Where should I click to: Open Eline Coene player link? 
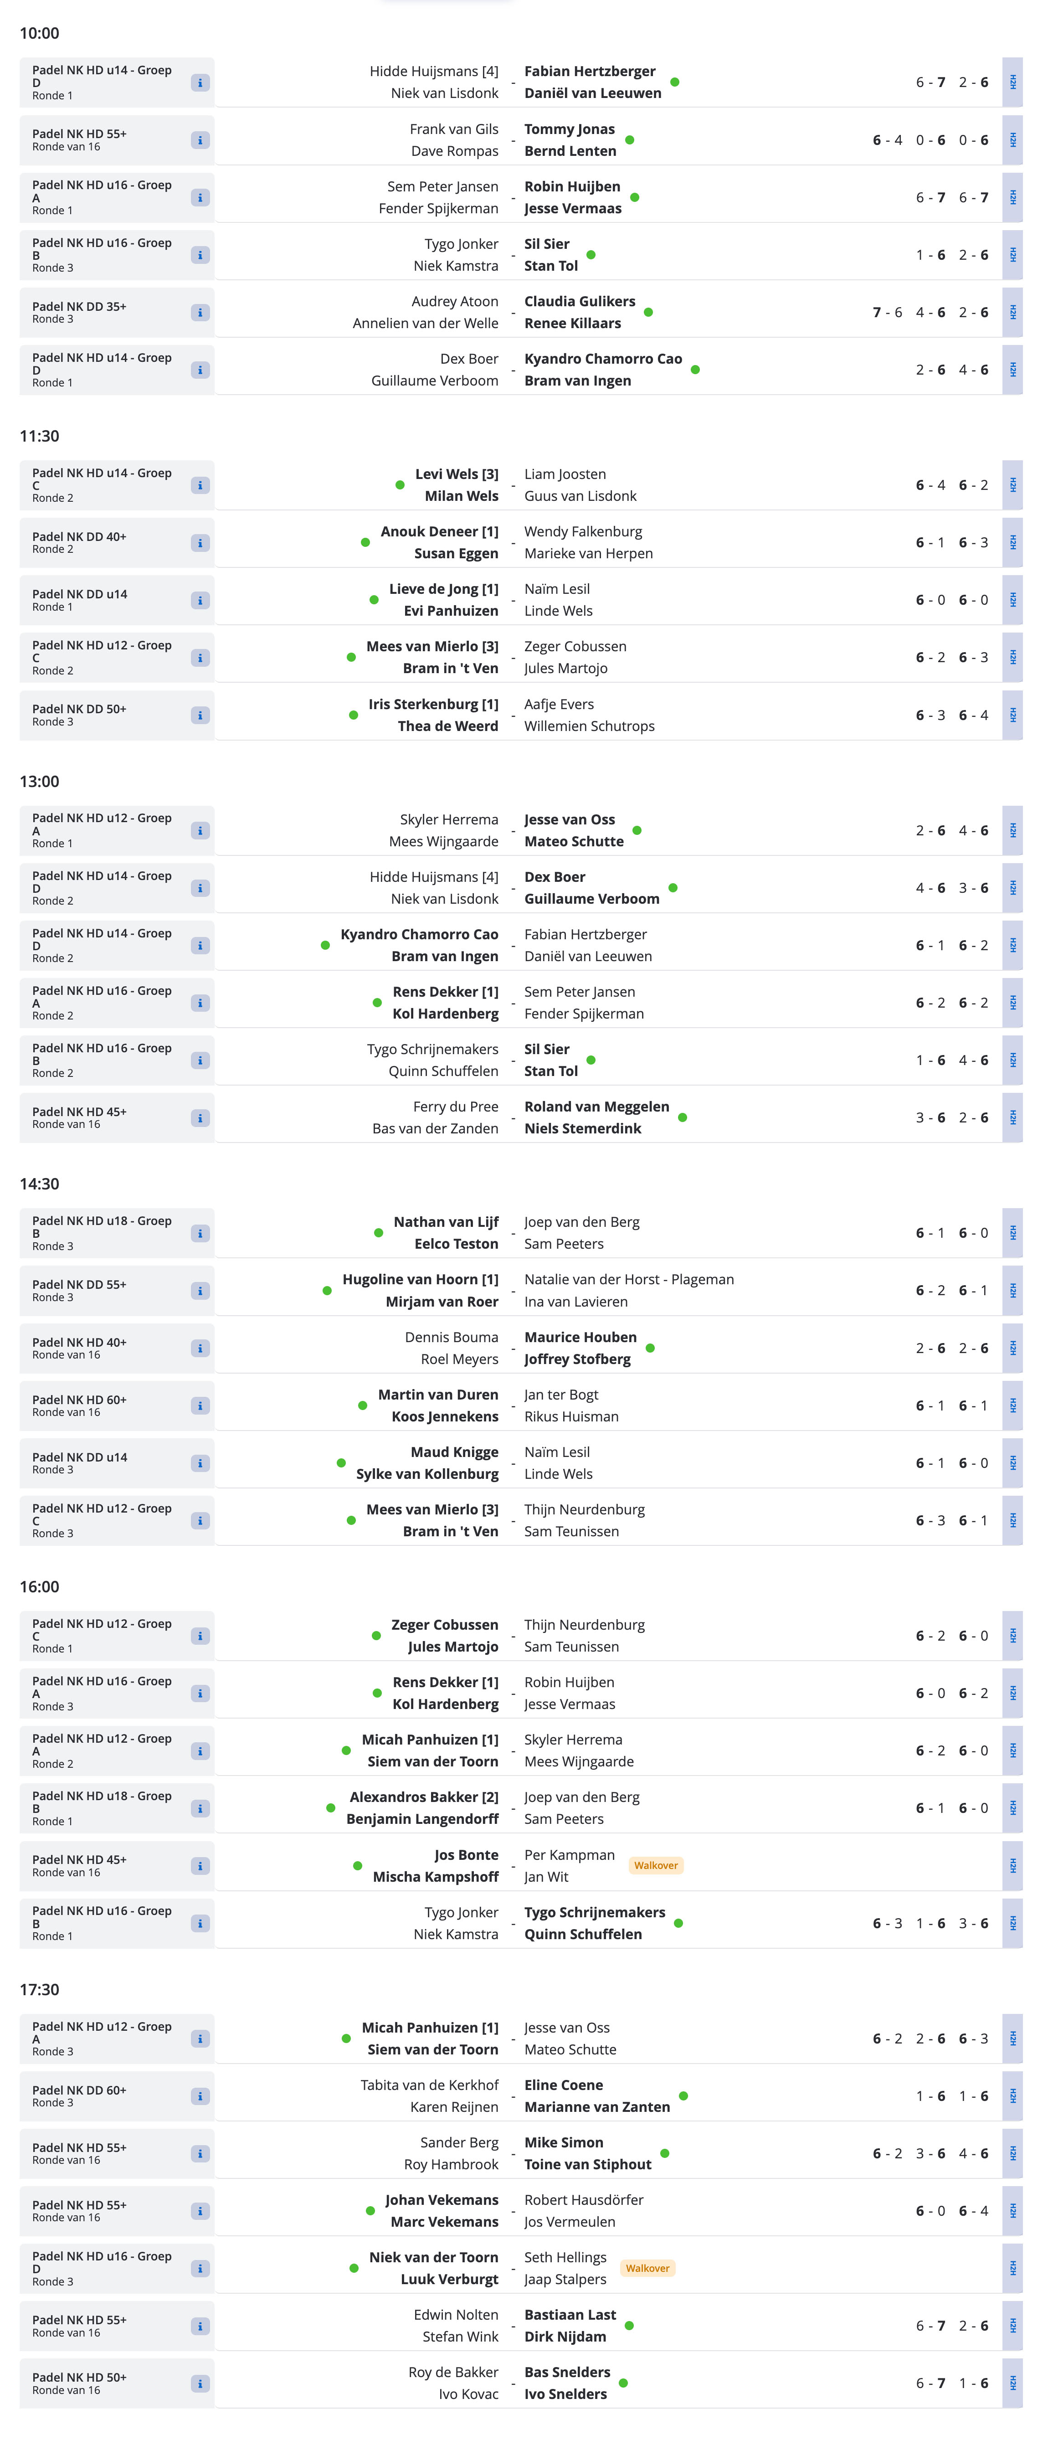point(563,2085)
